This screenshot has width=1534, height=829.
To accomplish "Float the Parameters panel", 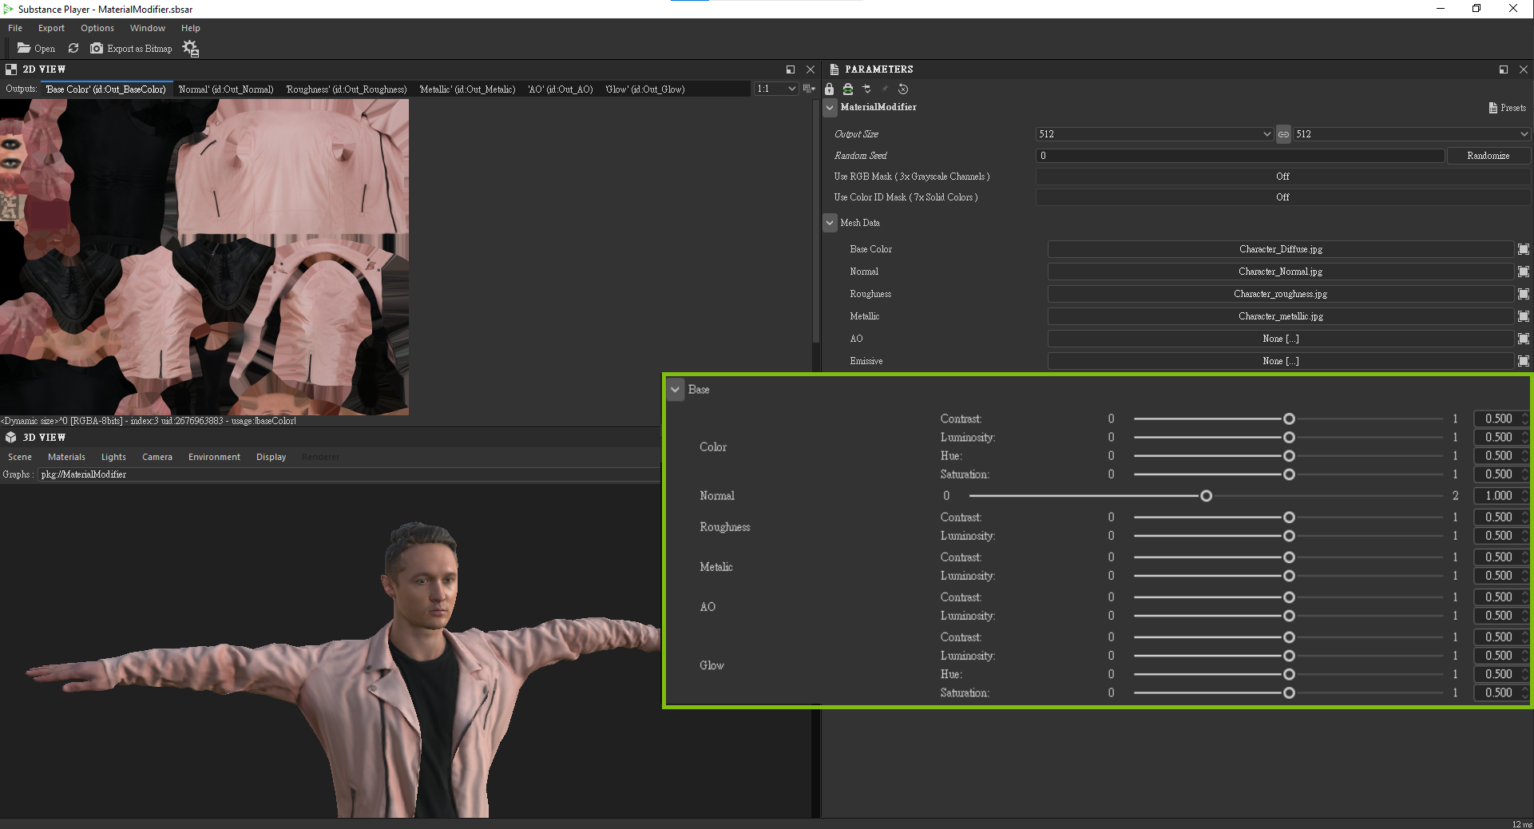I will 1504,69.
